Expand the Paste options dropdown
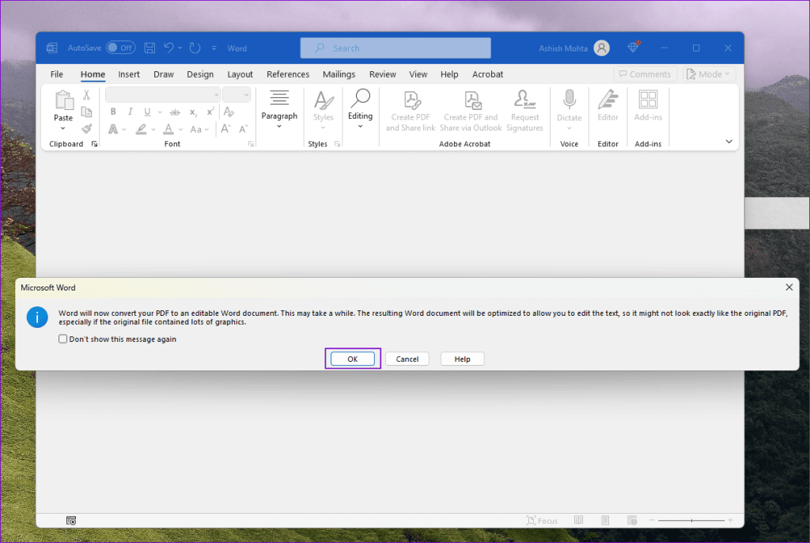810x543 pixels. pos(62,128)
